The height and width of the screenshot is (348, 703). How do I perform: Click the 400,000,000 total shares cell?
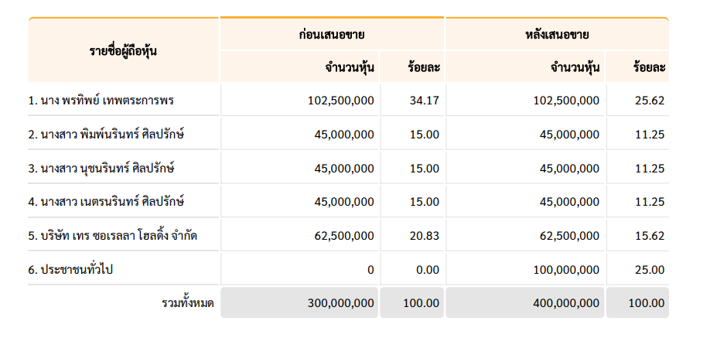click(x=525, y=302)
